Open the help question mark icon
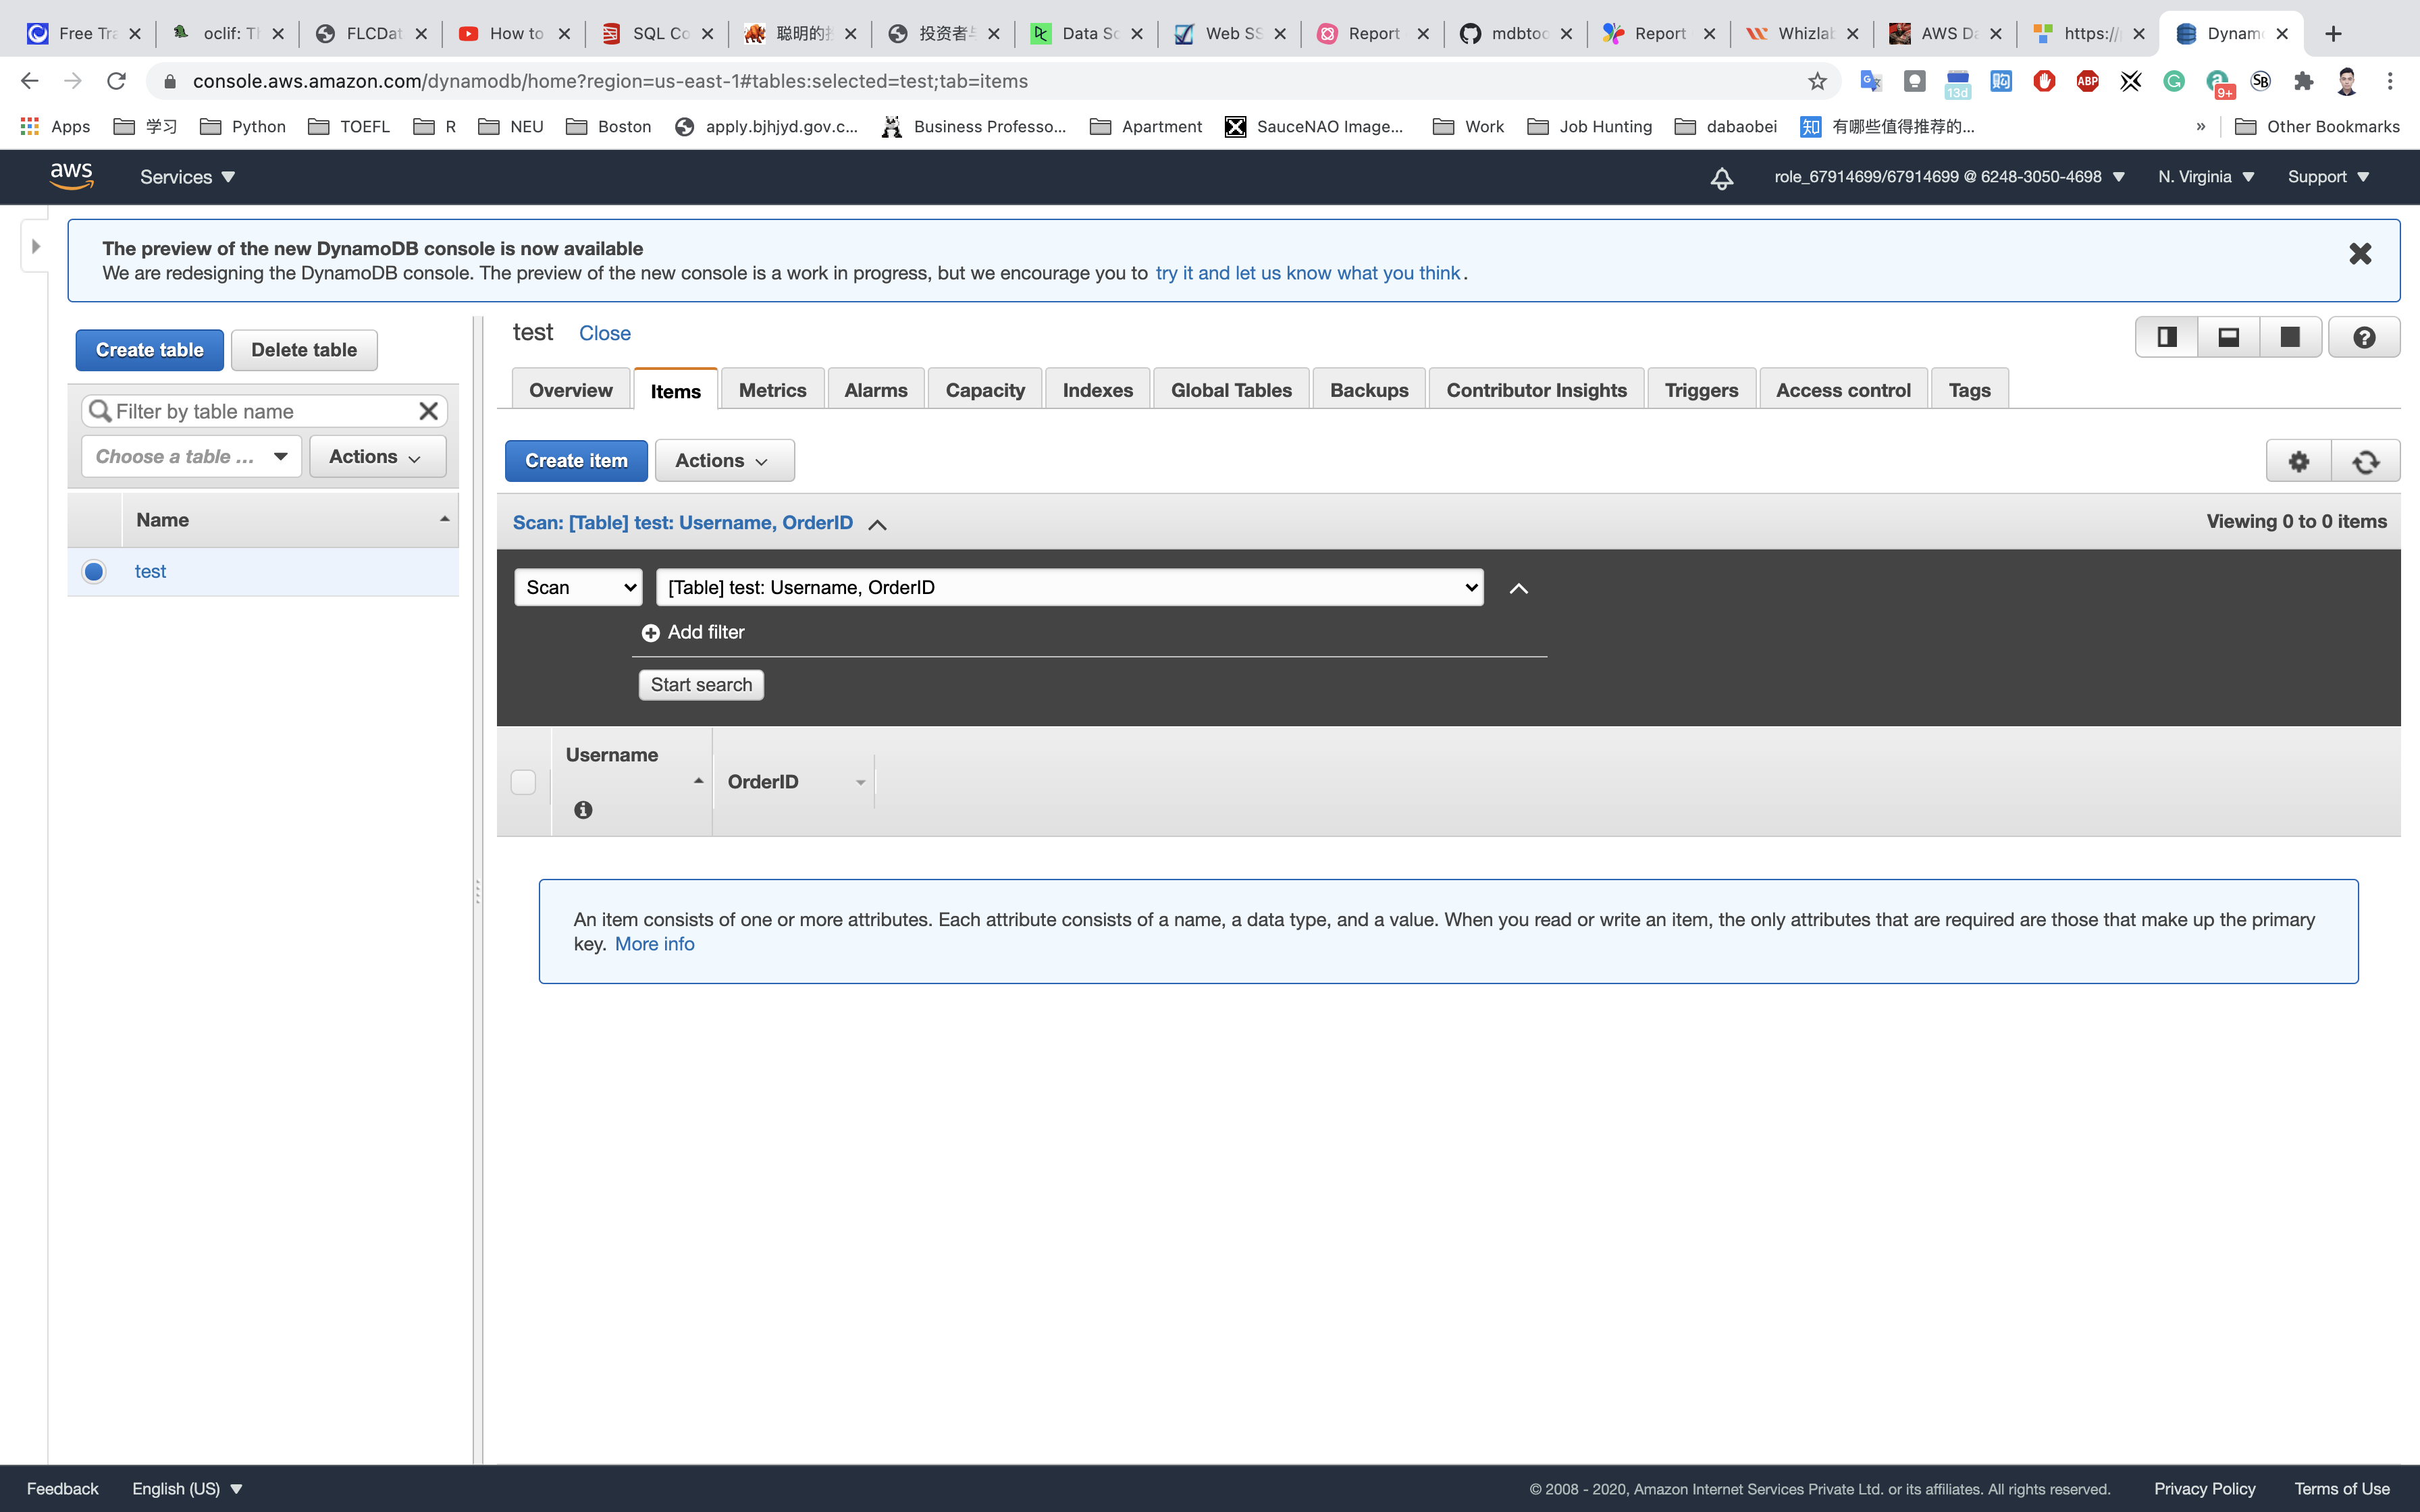2420x1512 pixels. coord(2364,337)
